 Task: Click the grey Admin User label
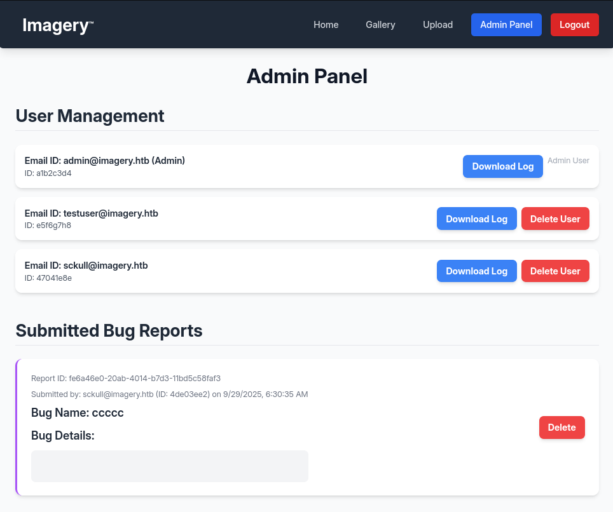coord(568,161)
